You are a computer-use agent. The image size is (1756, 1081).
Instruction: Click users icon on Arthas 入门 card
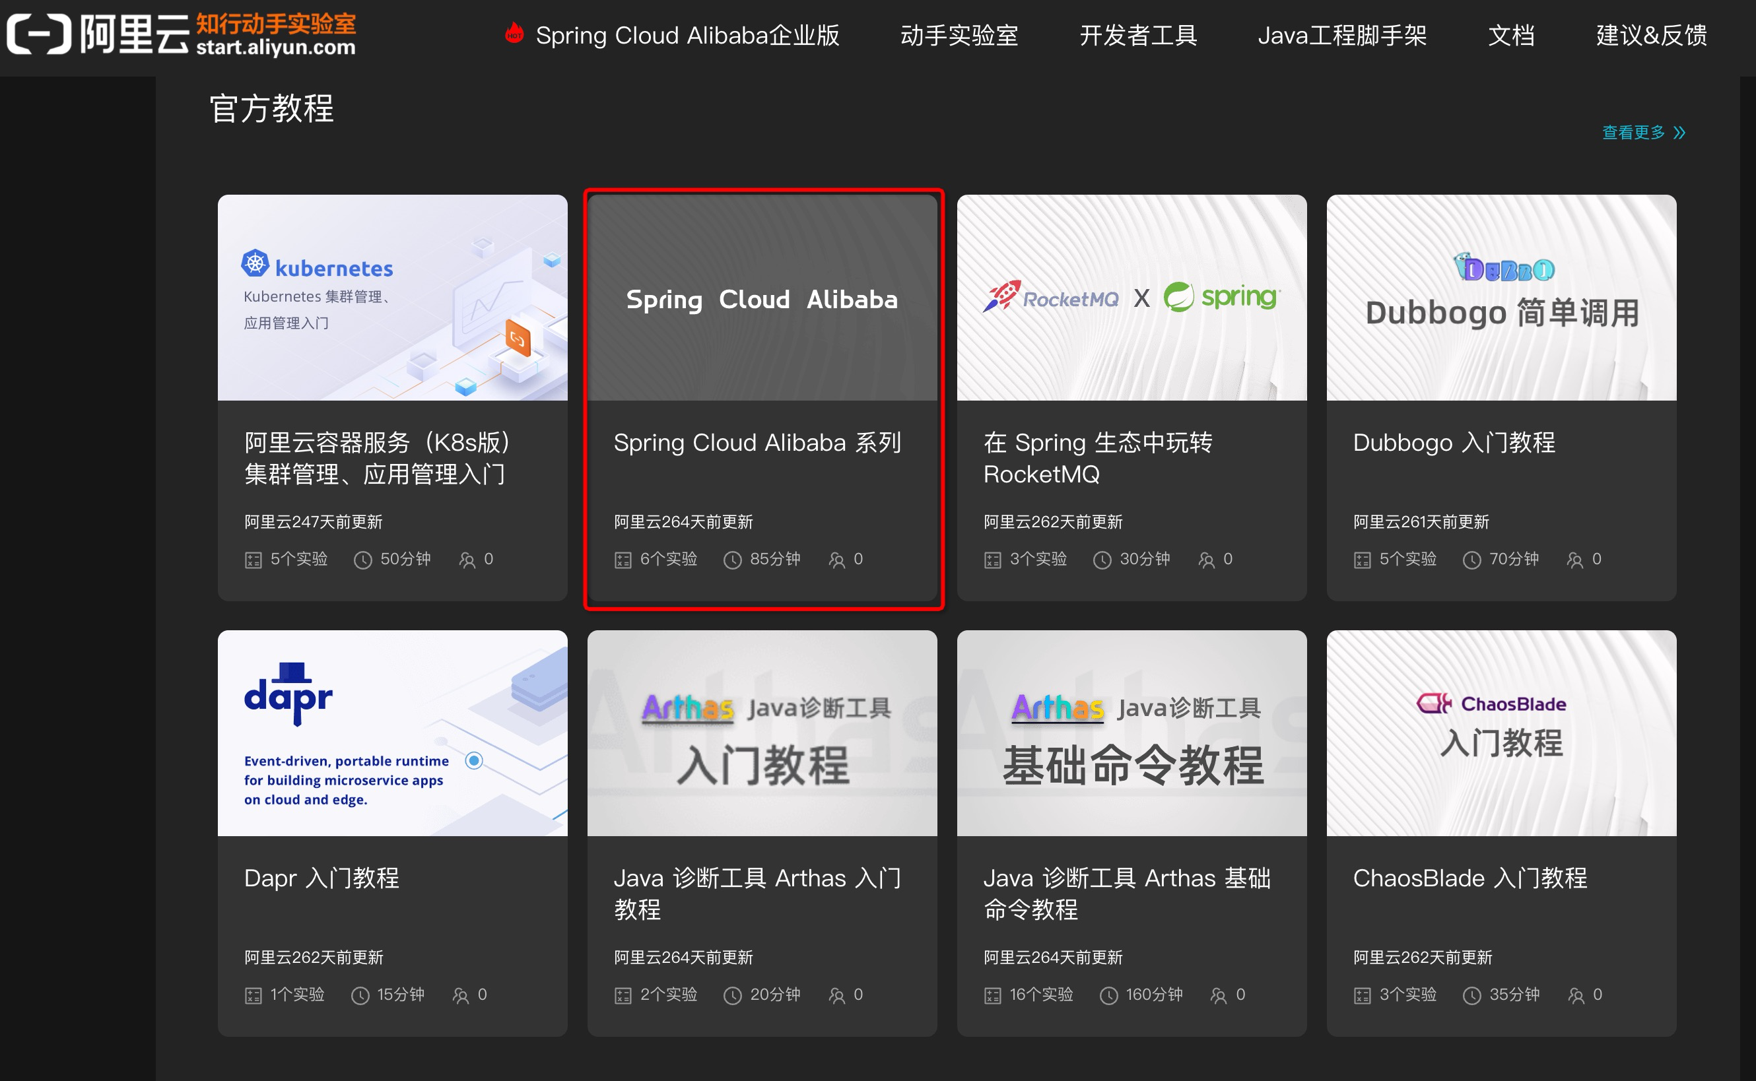point(836,995)
